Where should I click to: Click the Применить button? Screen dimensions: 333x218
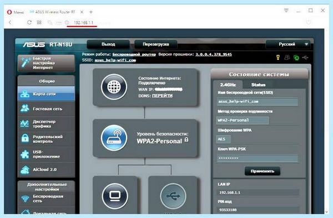coord(263,171)
